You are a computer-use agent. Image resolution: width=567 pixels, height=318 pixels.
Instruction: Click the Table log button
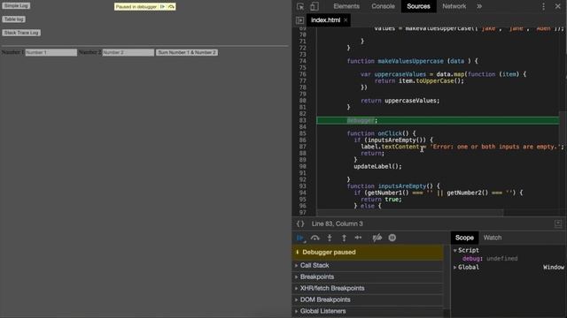[14, 19]
